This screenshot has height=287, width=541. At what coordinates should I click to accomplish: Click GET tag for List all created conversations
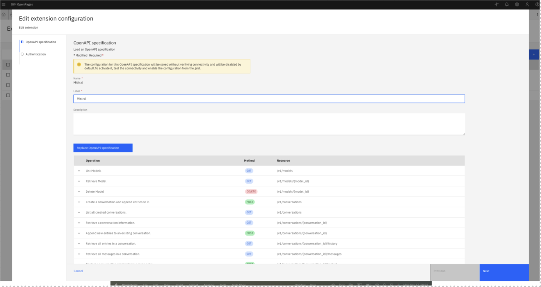(249, 213)
